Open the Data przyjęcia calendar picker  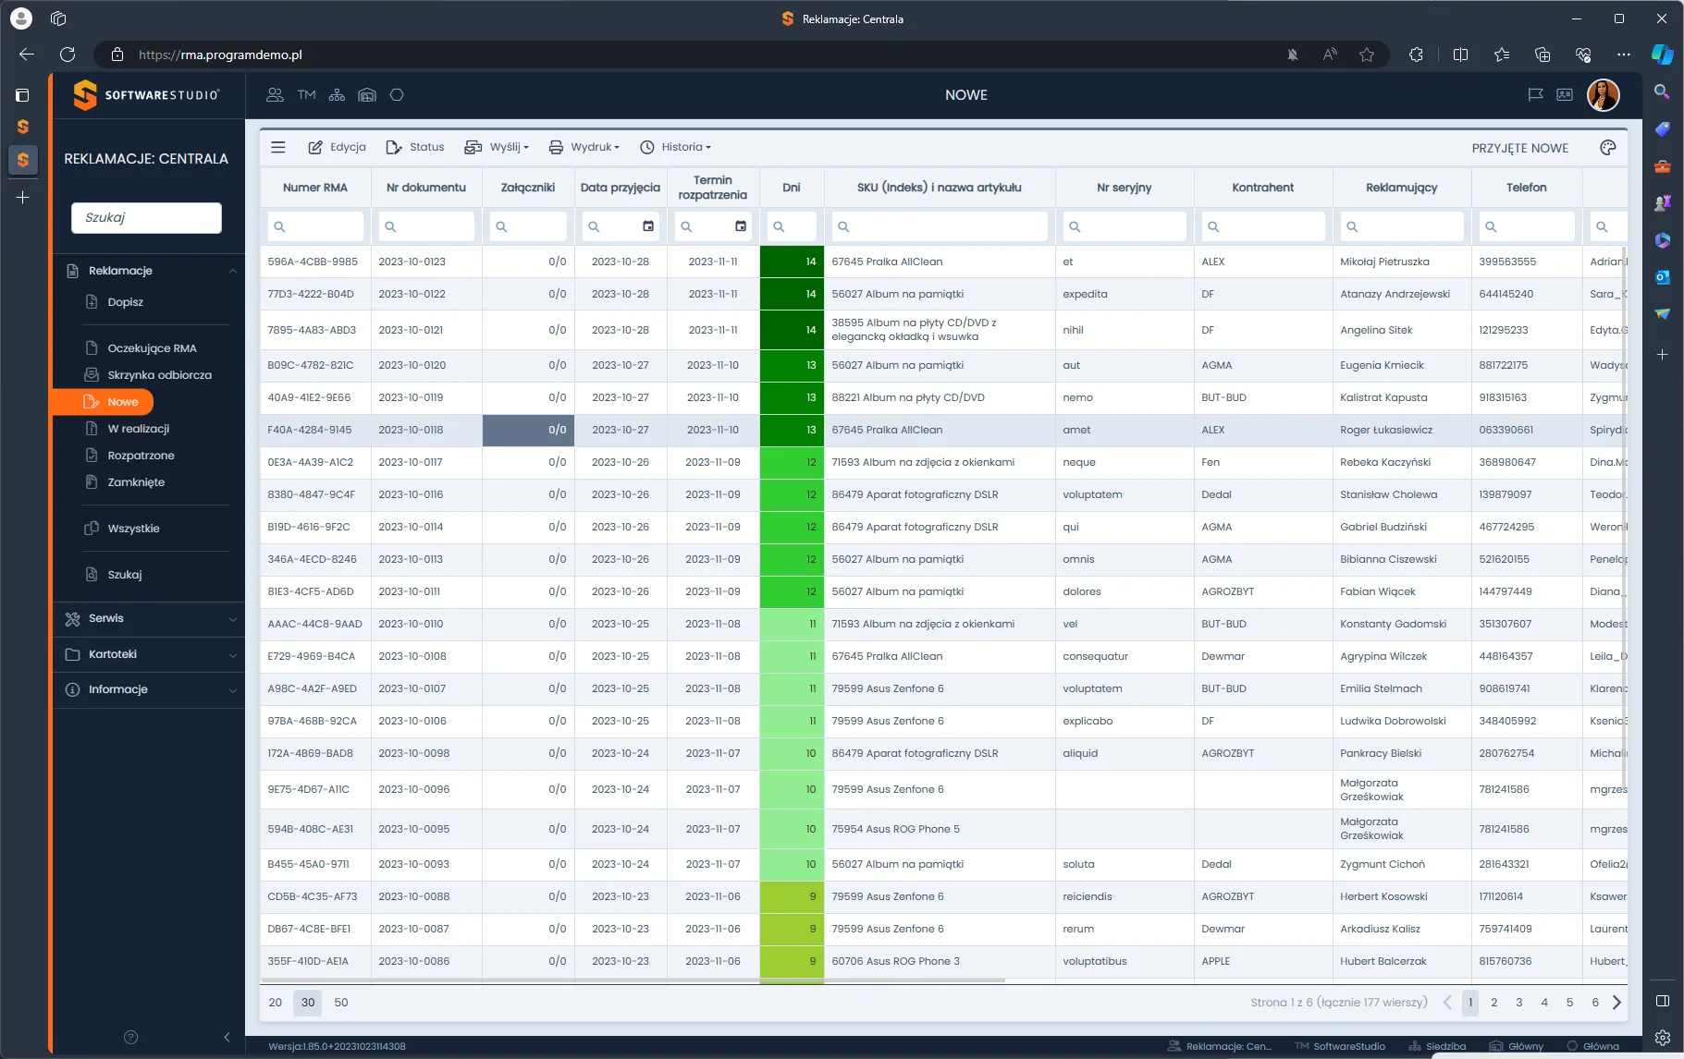click(648, 226)
